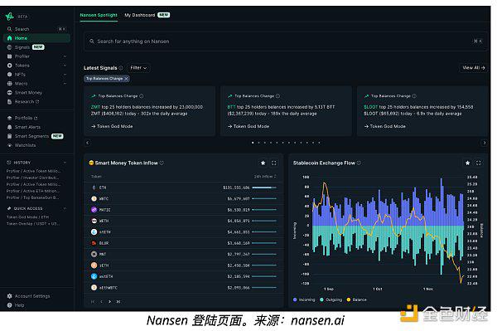Select the first carousel page dot

pos(253,143)
